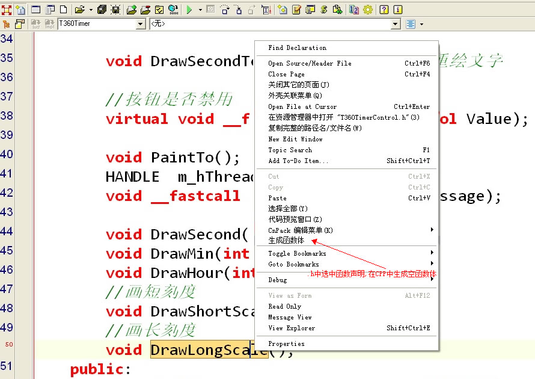Click the Save All stacked disks icon

[x=102, y=9]
